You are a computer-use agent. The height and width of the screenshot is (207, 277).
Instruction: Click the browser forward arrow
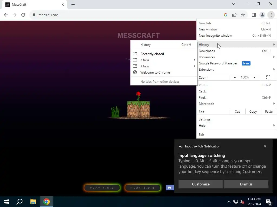[15, 15]
